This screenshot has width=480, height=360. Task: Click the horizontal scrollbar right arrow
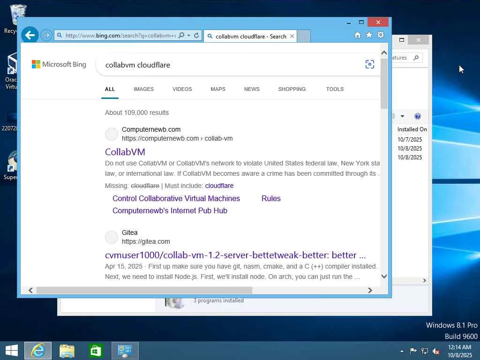point(370,290)
